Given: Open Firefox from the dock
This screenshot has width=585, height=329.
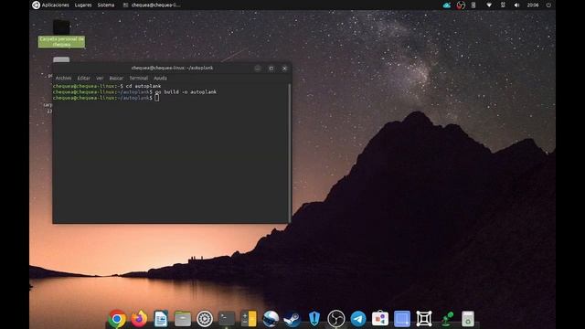Looking at the screenshot, I should (139, 319).
